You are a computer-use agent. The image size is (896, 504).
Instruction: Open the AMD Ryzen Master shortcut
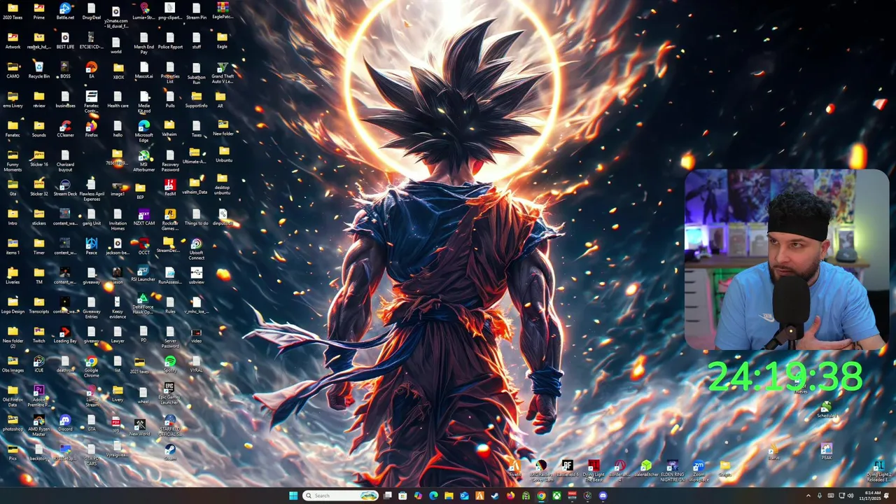[x=38, y=425]
